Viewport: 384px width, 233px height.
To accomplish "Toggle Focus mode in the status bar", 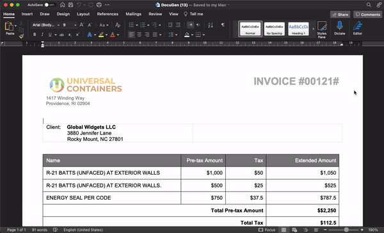I will pos(267,230).
